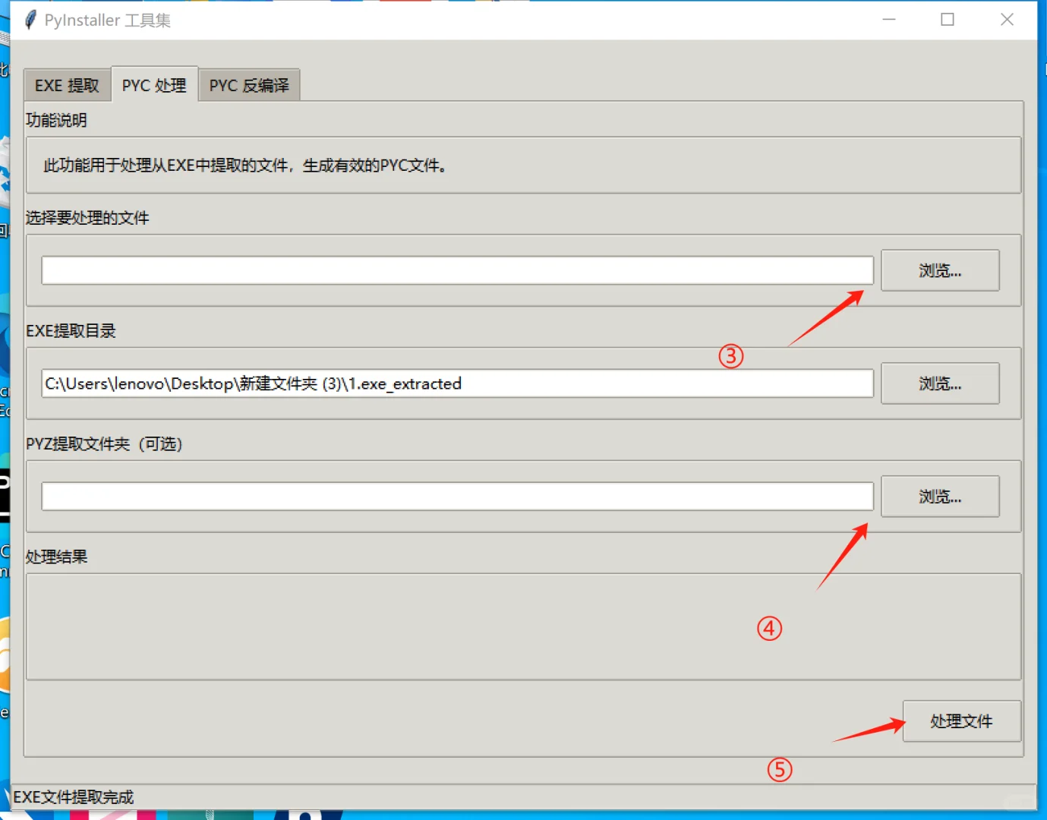
Task: Click the PYZ 提取文件夹 input field
Action: (456, 496)
